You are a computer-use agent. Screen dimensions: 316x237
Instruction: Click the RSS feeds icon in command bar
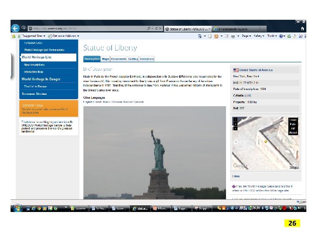[216, 36]
